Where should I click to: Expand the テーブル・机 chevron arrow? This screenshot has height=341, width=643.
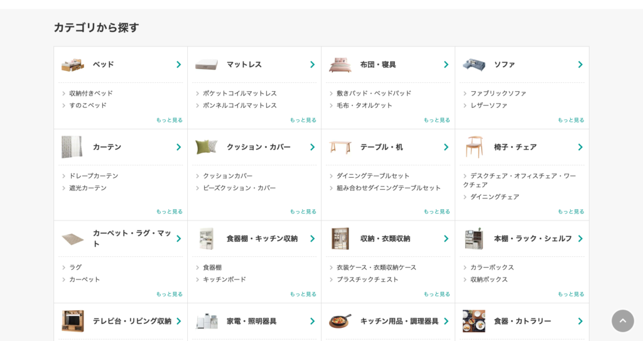tap(446, 147)
